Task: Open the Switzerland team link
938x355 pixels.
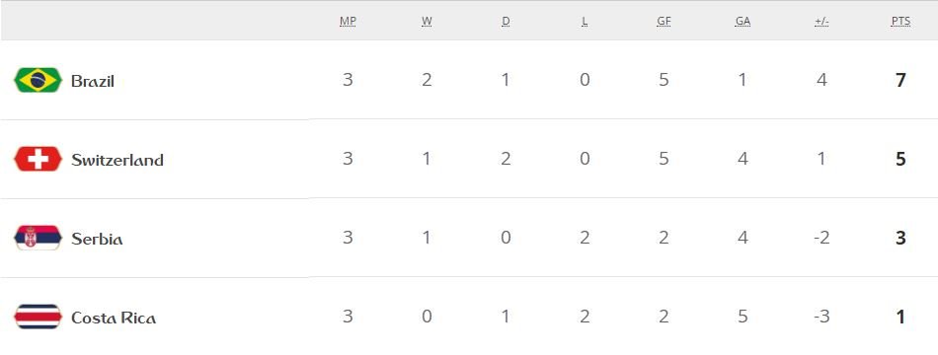Action: (x=117, y=160)
